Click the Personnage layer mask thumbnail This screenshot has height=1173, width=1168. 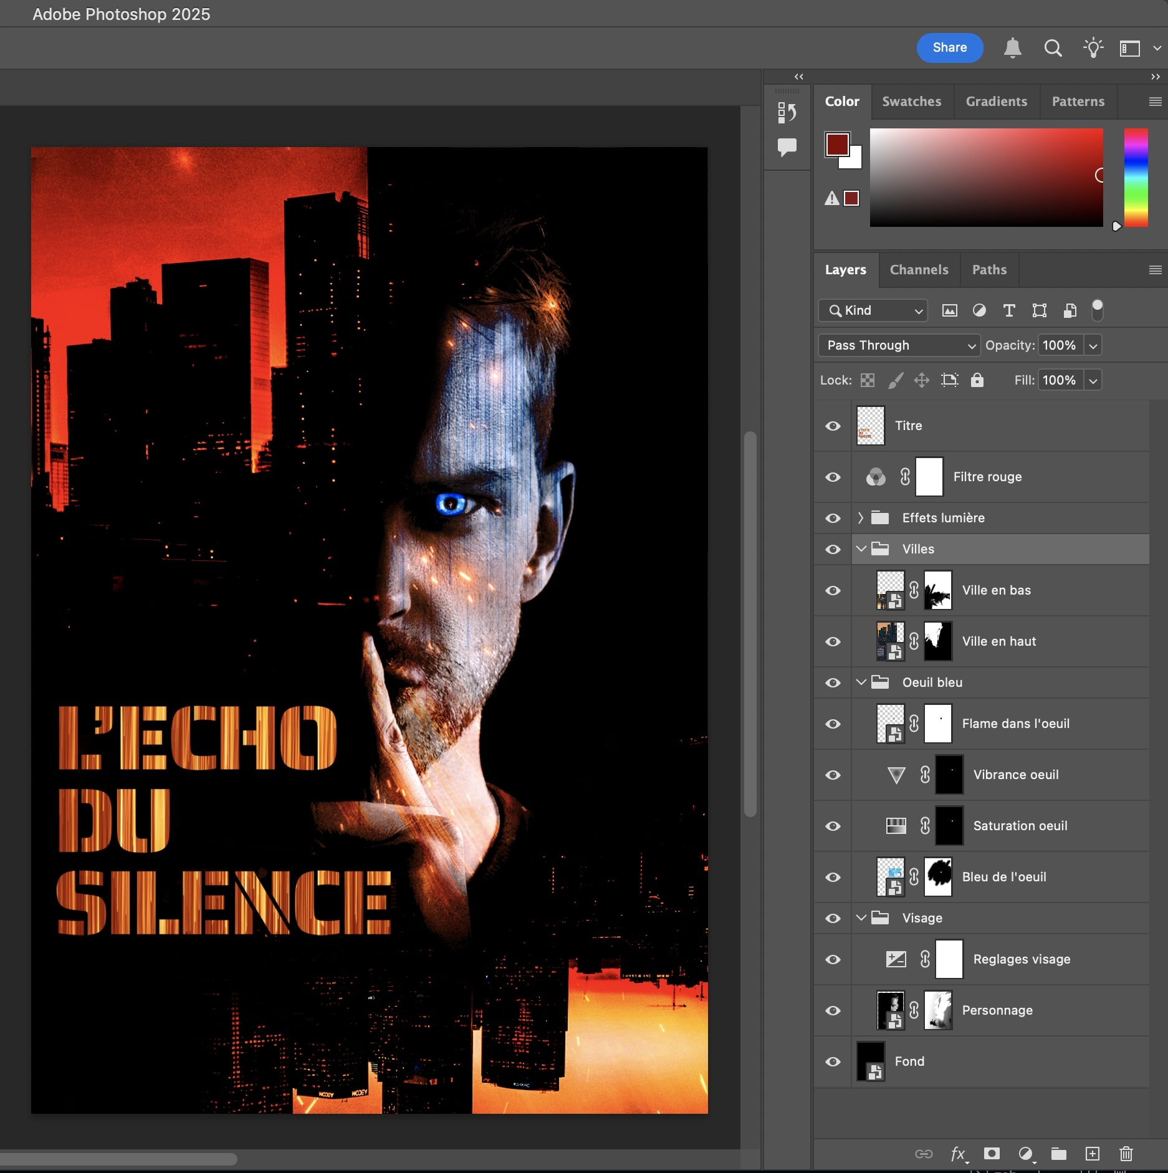(937, 1010)
